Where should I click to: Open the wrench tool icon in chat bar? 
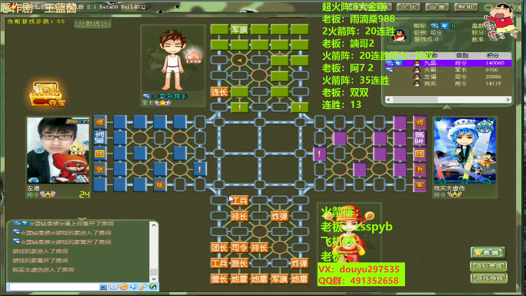(x=143, y=287)
